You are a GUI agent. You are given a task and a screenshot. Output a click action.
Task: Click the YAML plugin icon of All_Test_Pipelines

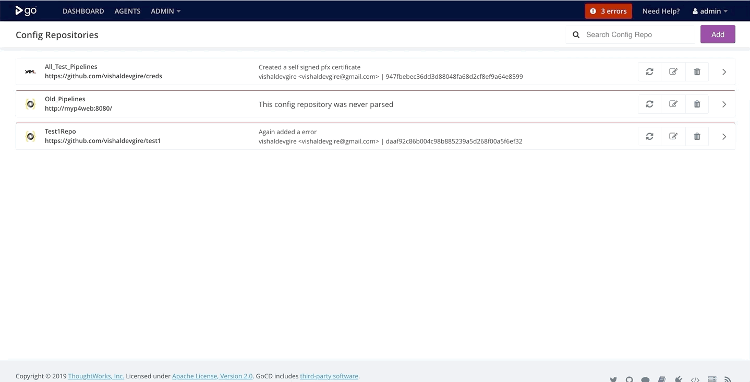[30, 71]
